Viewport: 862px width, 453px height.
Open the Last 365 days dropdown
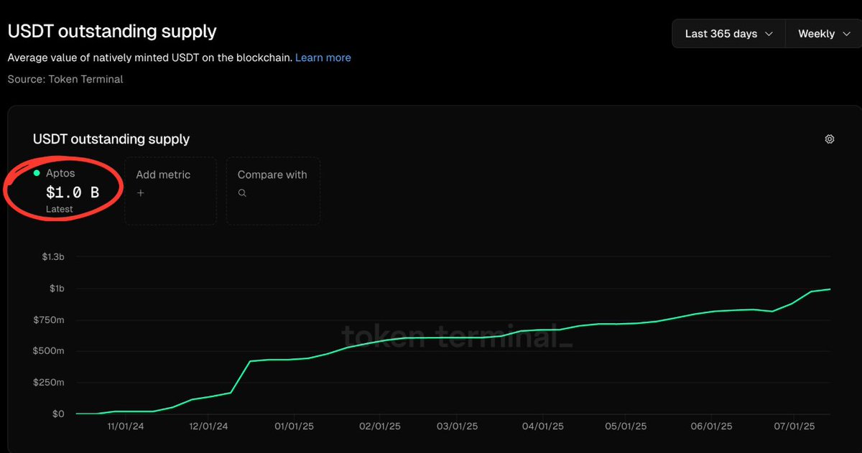729,34
